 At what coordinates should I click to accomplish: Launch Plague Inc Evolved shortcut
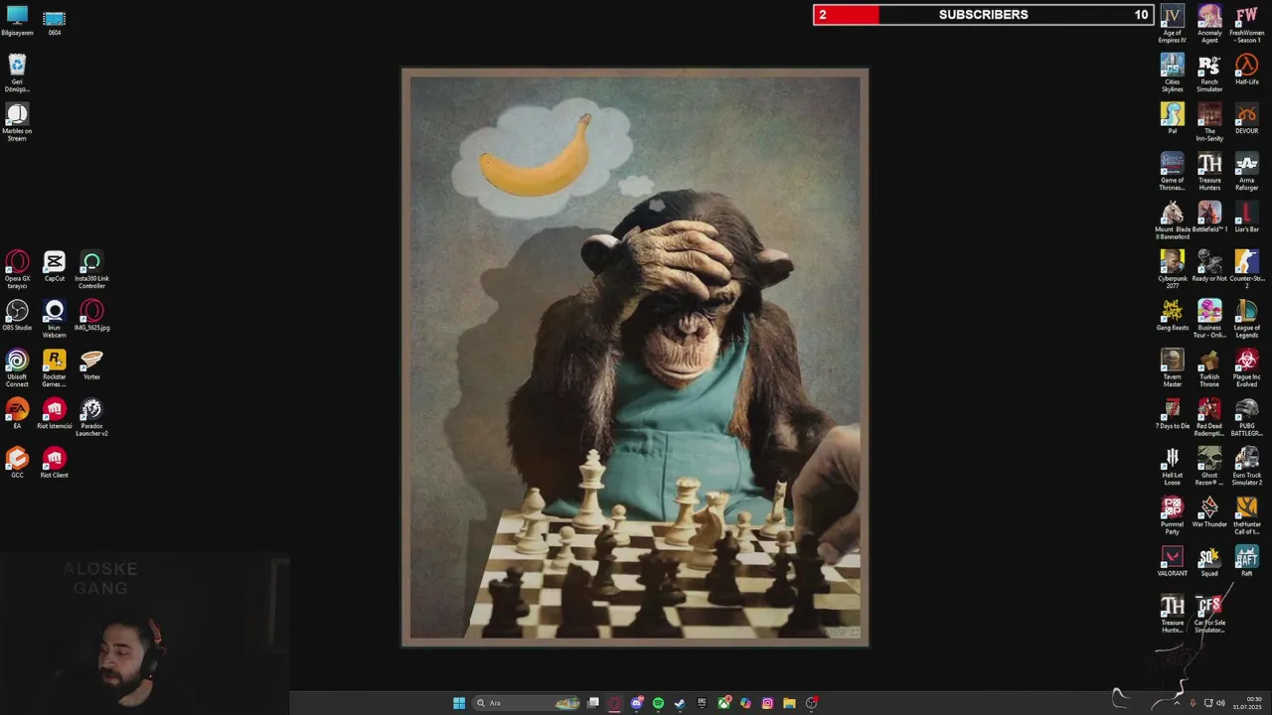pyautogui.click(x=1247, y=367)
